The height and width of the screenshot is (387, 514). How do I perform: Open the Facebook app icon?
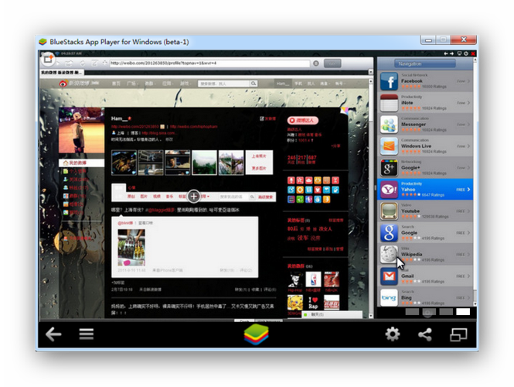coord(389,81)
